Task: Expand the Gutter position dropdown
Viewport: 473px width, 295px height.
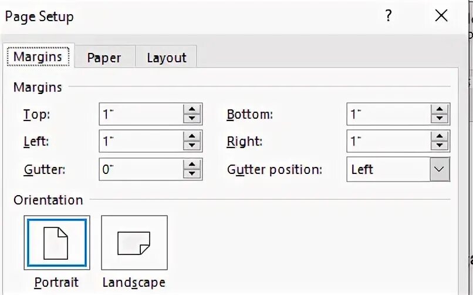Action: point(439,169)
